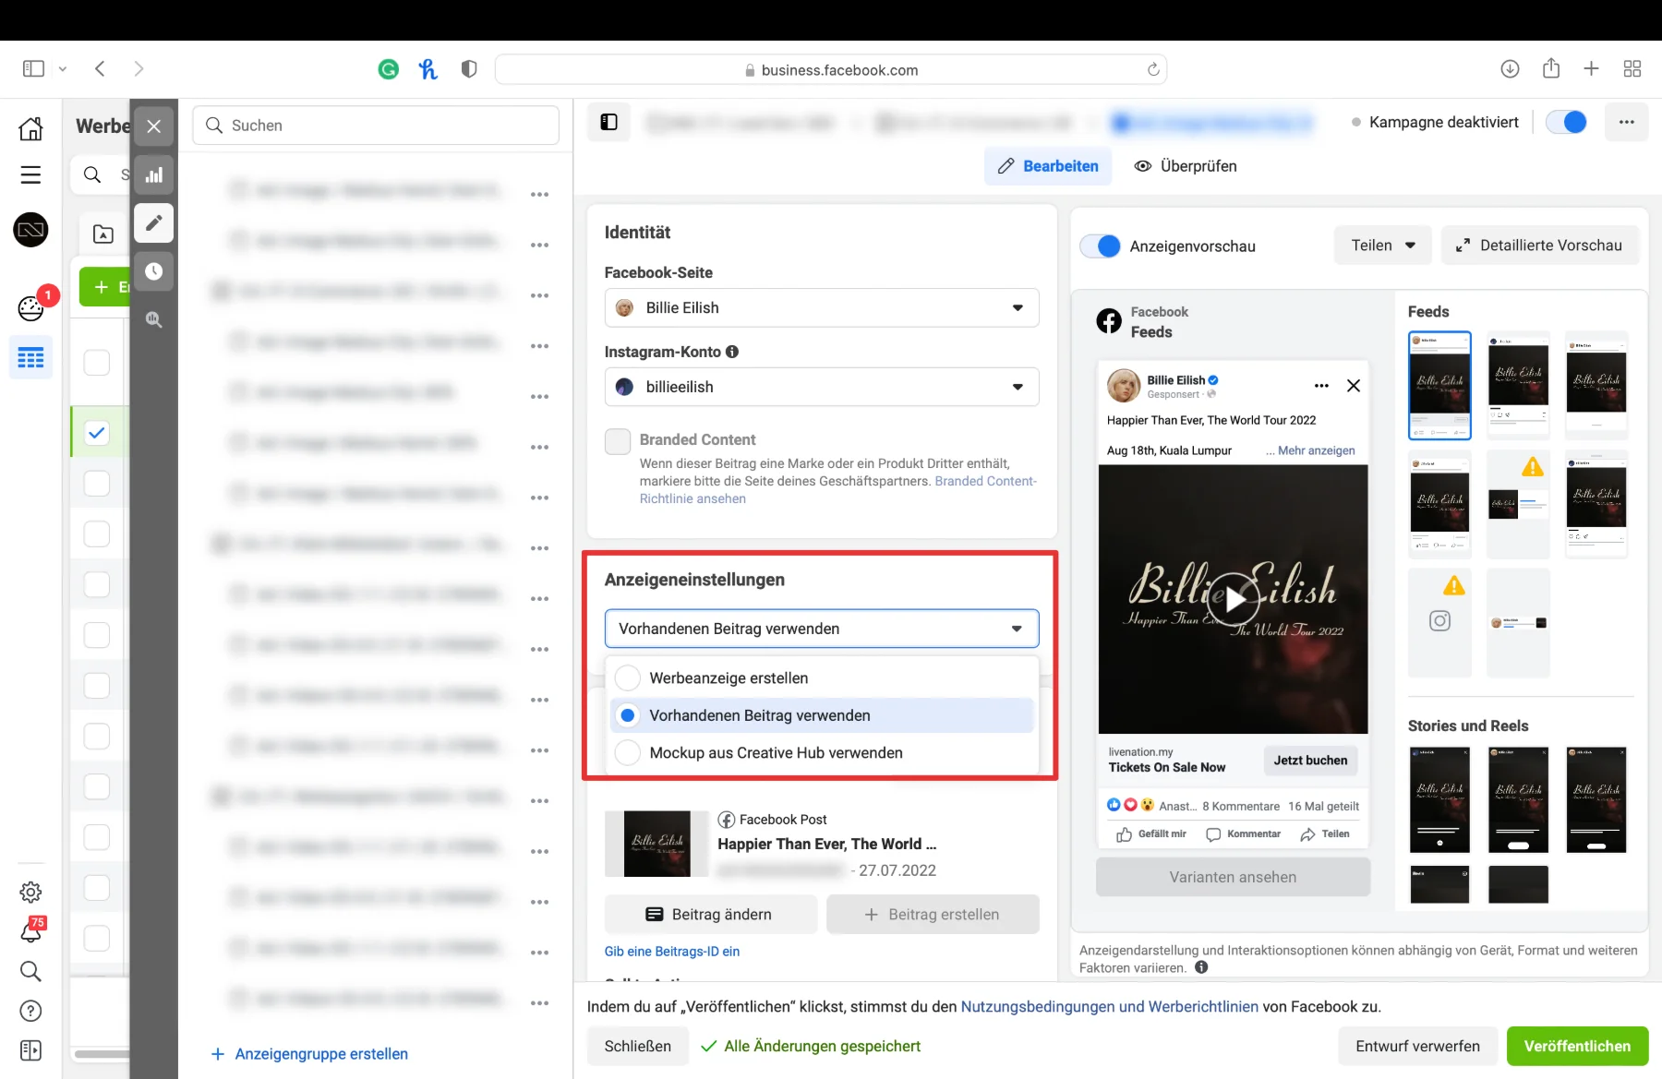This screenshot has width=1662, height=1079.
Task: Choose Vorhandenen Beitrag verwenden radio option
Action: tap(628, 715)
